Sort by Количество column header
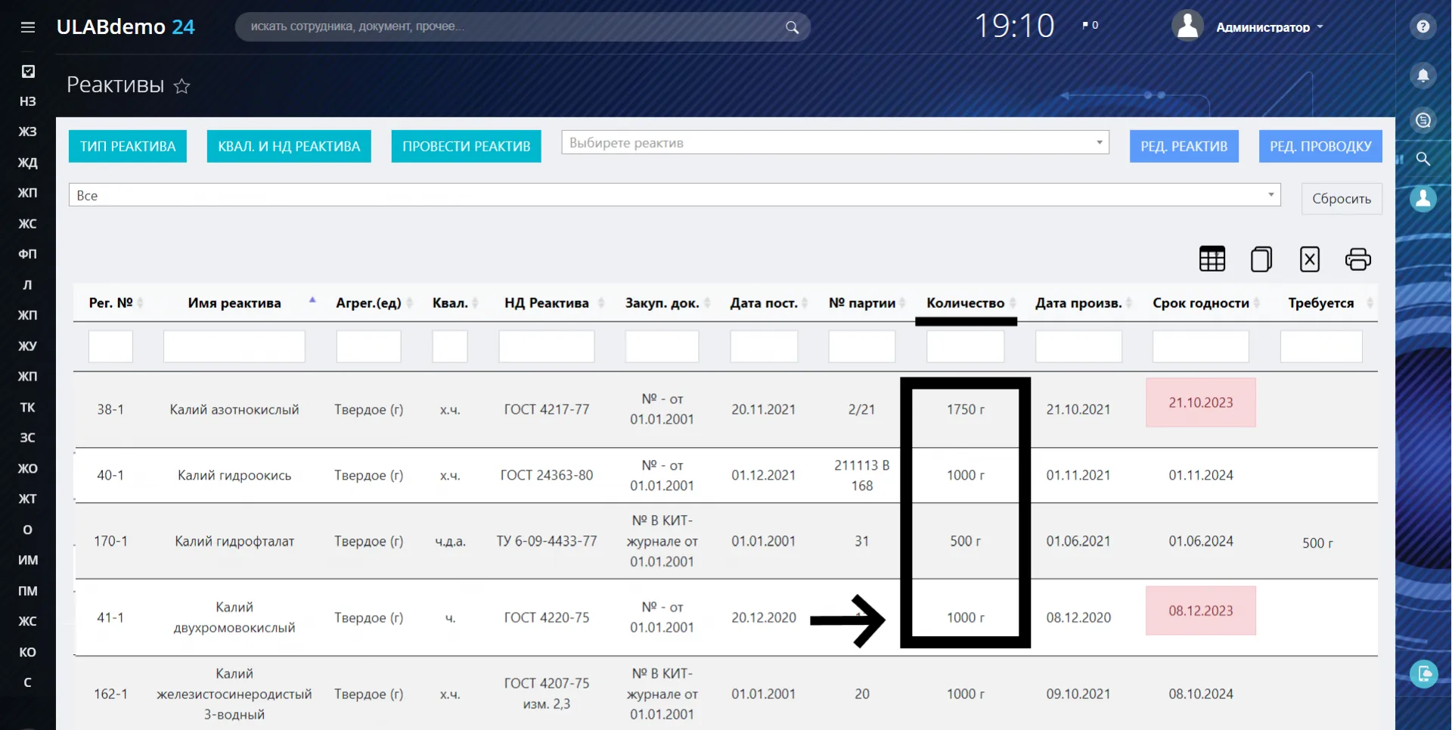 (x=966, y=303)
